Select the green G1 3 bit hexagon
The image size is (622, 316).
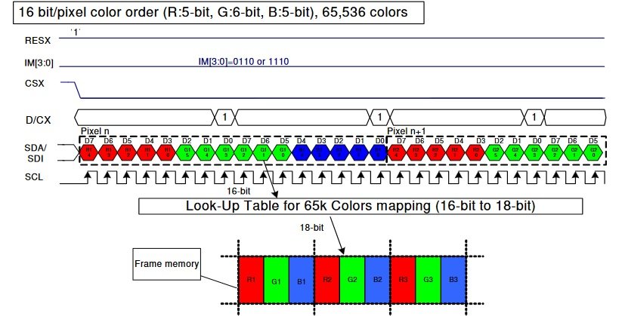pos(225,152)
